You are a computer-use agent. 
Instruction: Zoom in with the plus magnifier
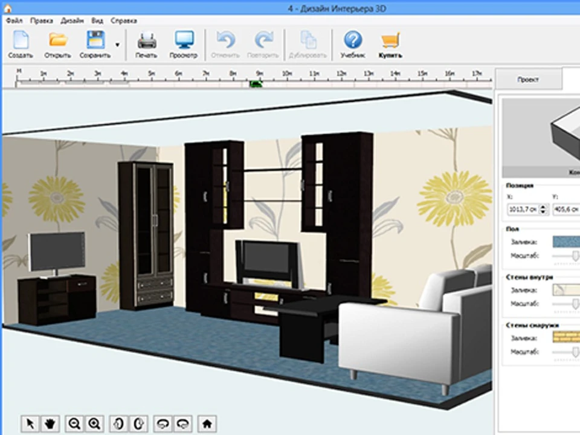tap(95, 424)
